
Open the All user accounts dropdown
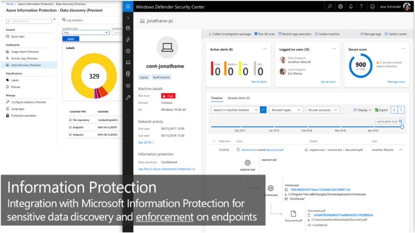323,110
